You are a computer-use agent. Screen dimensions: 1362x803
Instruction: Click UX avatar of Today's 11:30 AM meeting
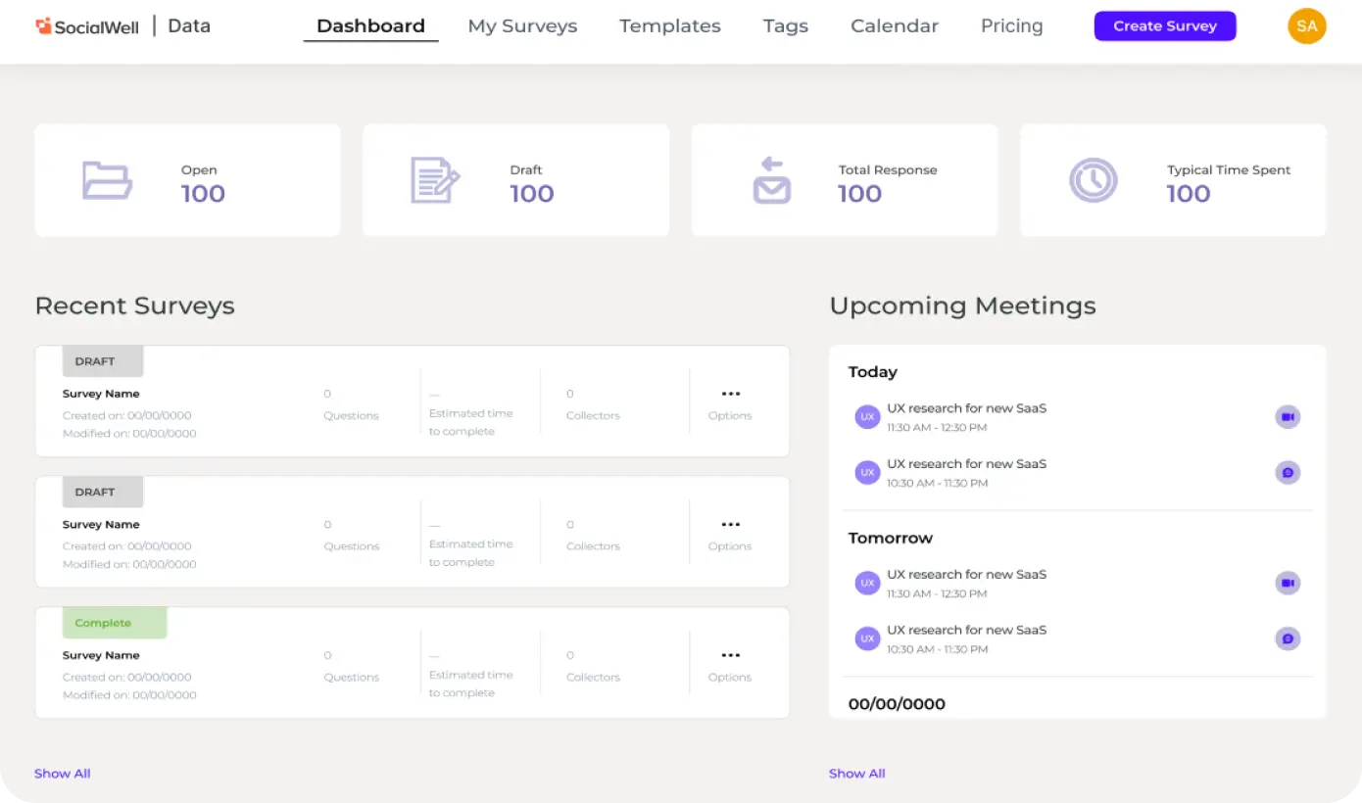click(x=866, y=417)
